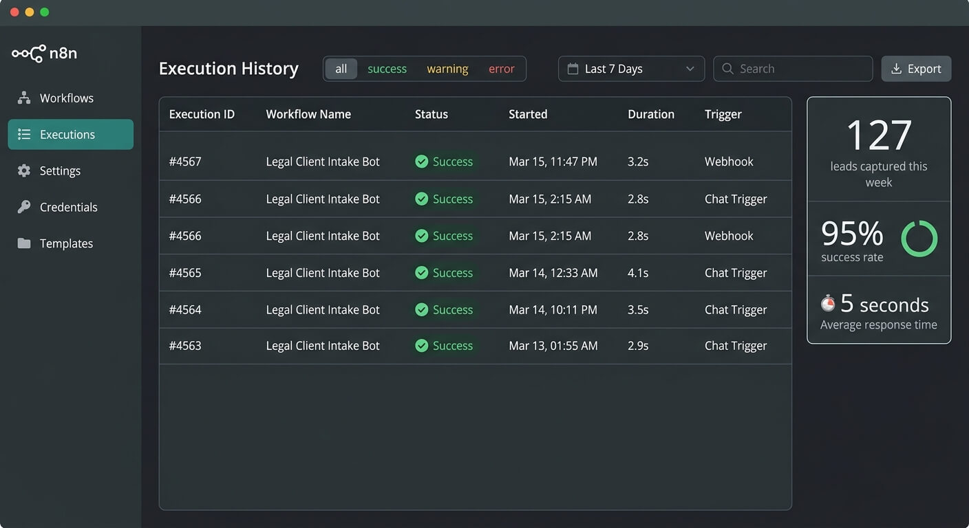Click the Credentials key icon
This screenshot has height=528, width=969.
point(24,207)
